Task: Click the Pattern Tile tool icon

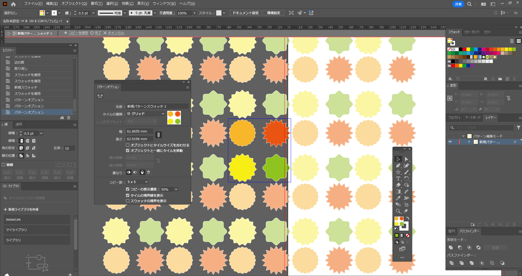Action: (100, 96)
